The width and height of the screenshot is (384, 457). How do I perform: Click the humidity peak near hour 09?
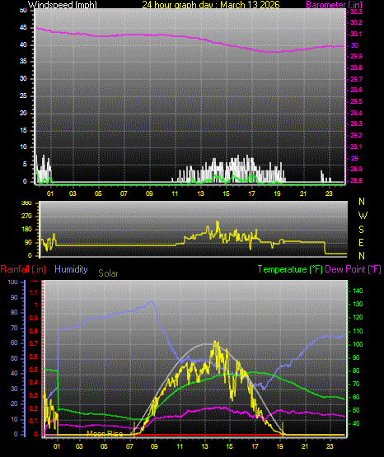pyautogui.click(x=152, y=302)
